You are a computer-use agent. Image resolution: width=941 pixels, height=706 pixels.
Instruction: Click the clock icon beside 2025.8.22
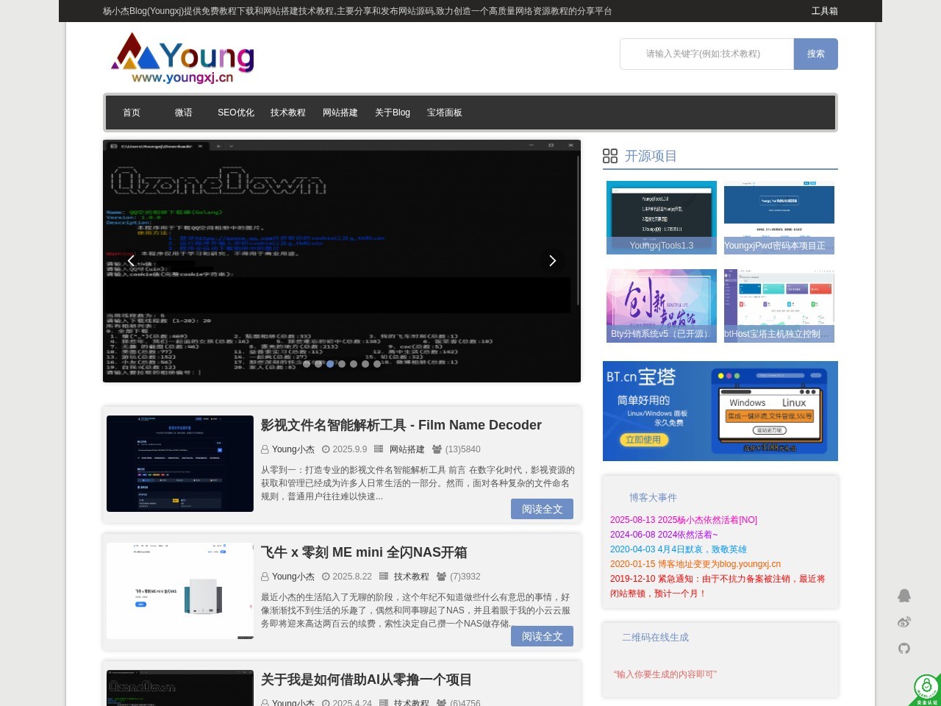tap(326, 577)
